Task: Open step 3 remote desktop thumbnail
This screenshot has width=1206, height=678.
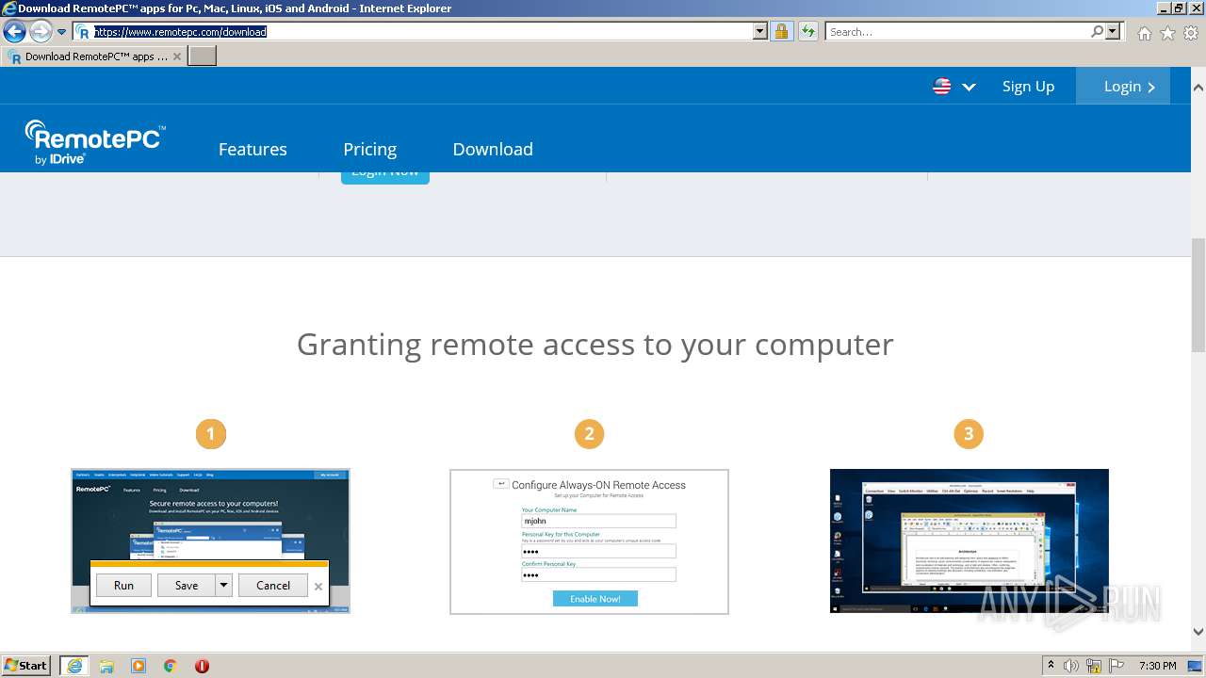Action: 969,541
